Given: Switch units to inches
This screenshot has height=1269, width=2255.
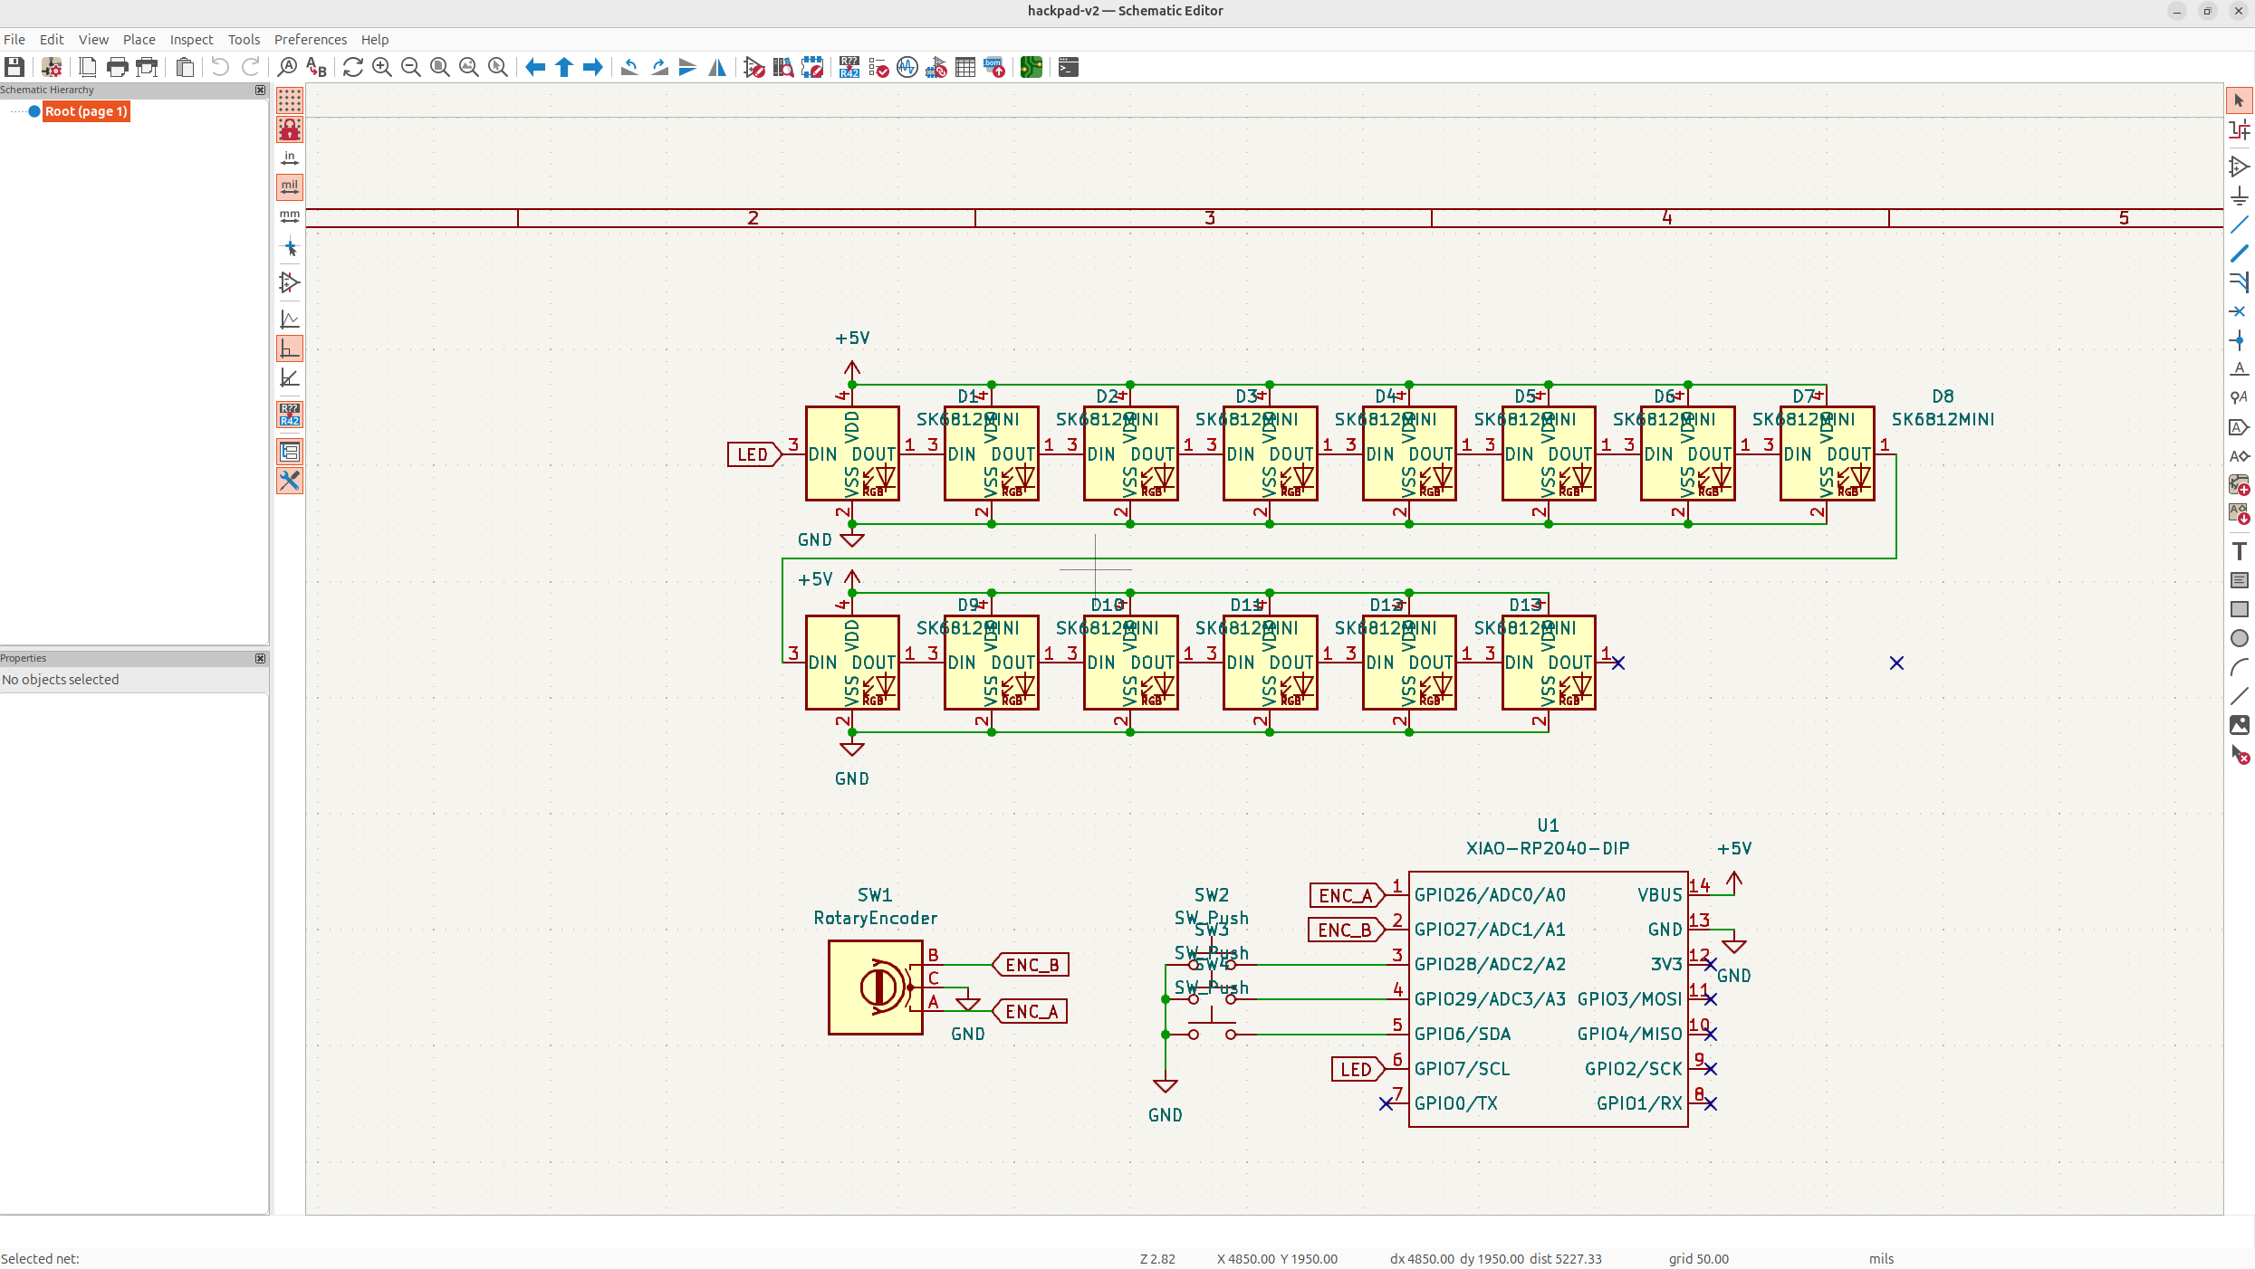Looking at the screenshot, I should [x=290, y=158].
